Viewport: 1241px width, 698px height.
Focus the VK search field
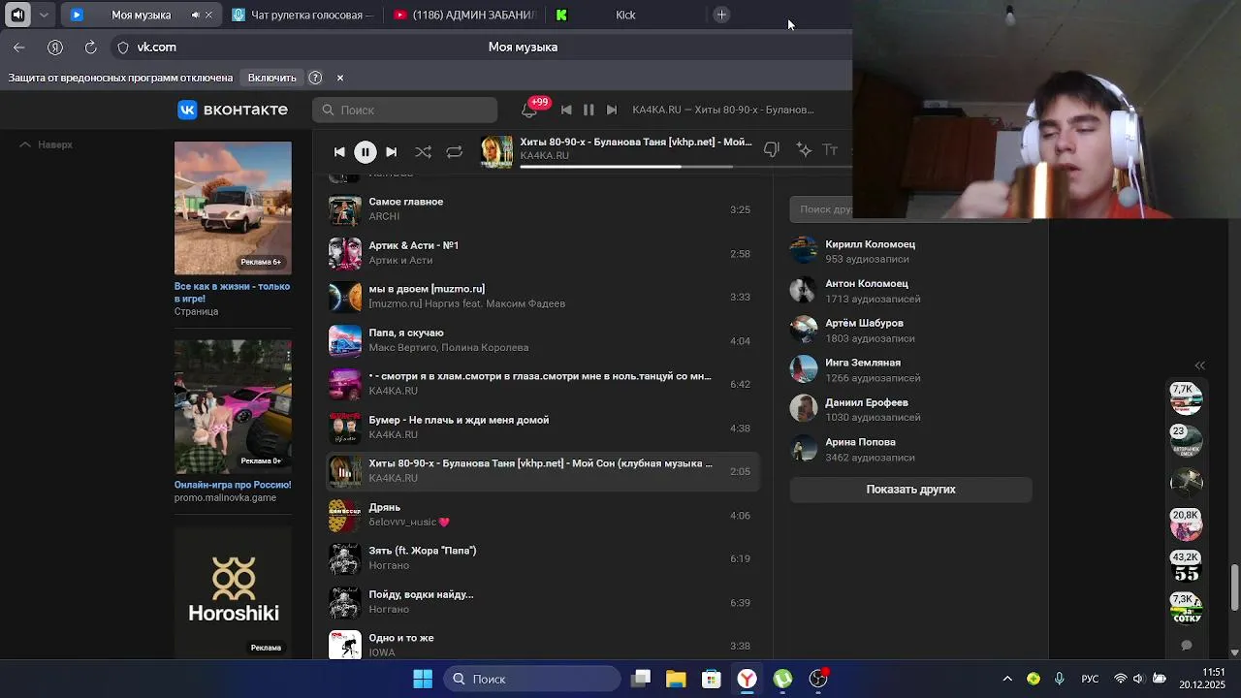pyautogui.click(x=404, y=110)
